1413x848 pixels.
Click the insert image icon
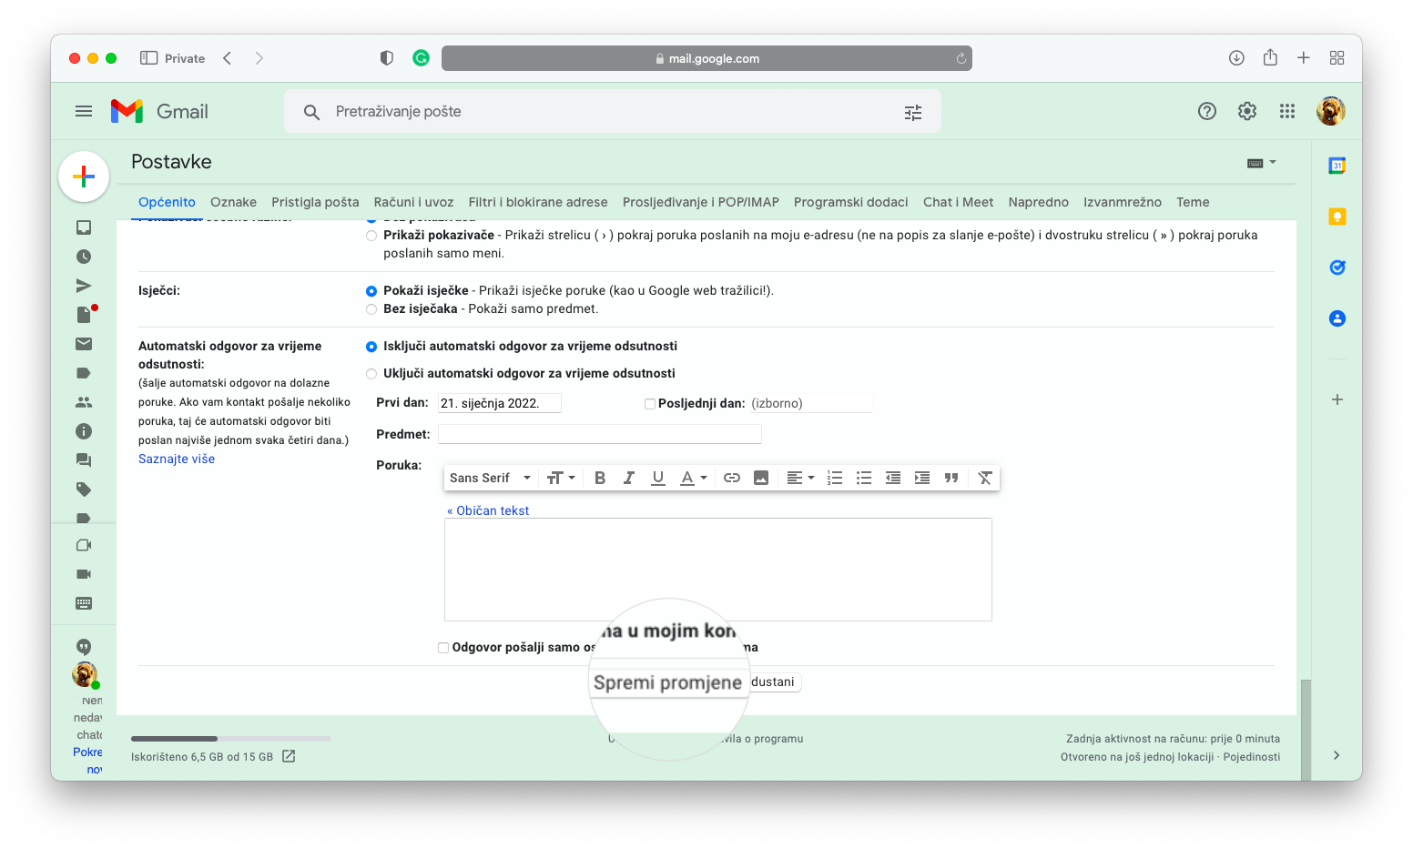(761, 478)
